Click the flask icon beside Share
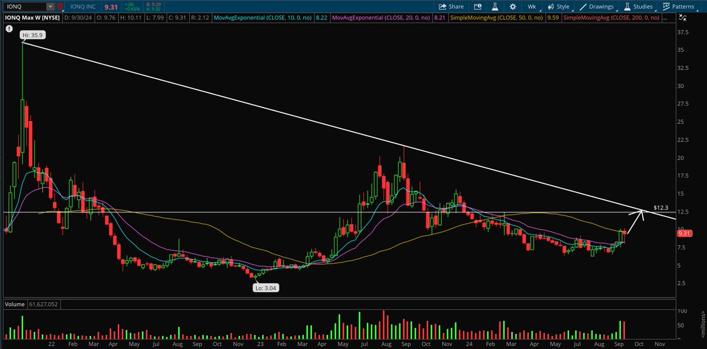Screen dimensions: 707x349 (x=496, y=6)
